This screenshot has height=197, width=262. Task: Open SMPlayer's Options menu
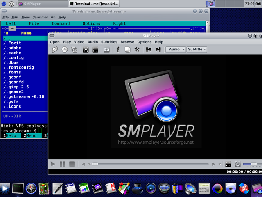(x=145, y=42)
